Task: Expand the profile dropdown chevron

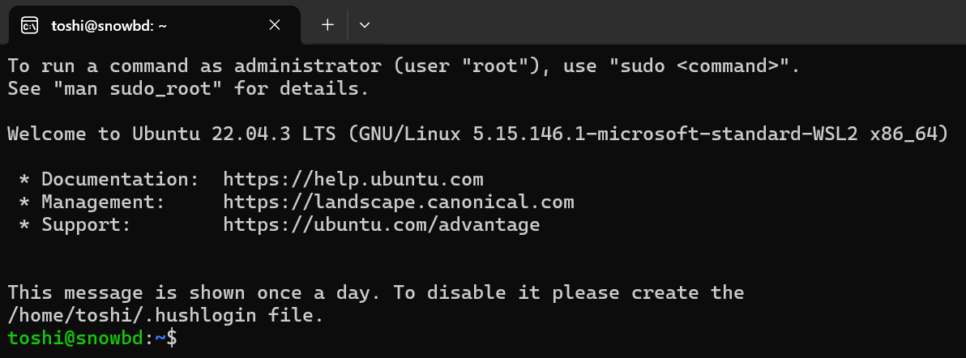Action: click(364, 25)
